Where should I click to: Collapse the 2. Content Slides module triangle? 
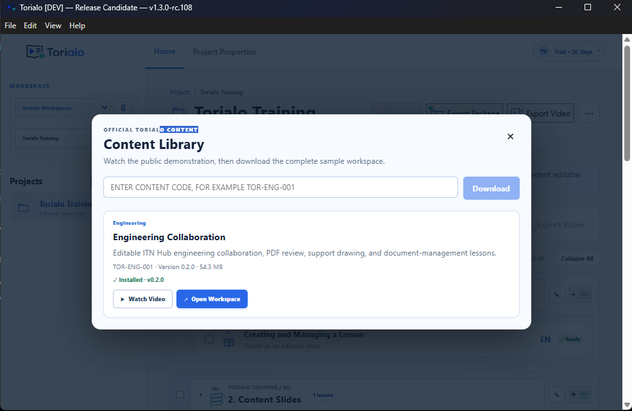pos(201,395)
